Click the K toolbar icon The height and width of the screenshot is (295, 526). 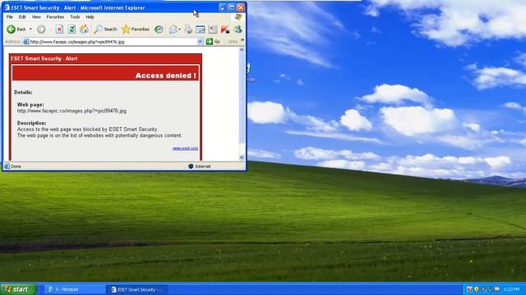click(x=213, y=29)
